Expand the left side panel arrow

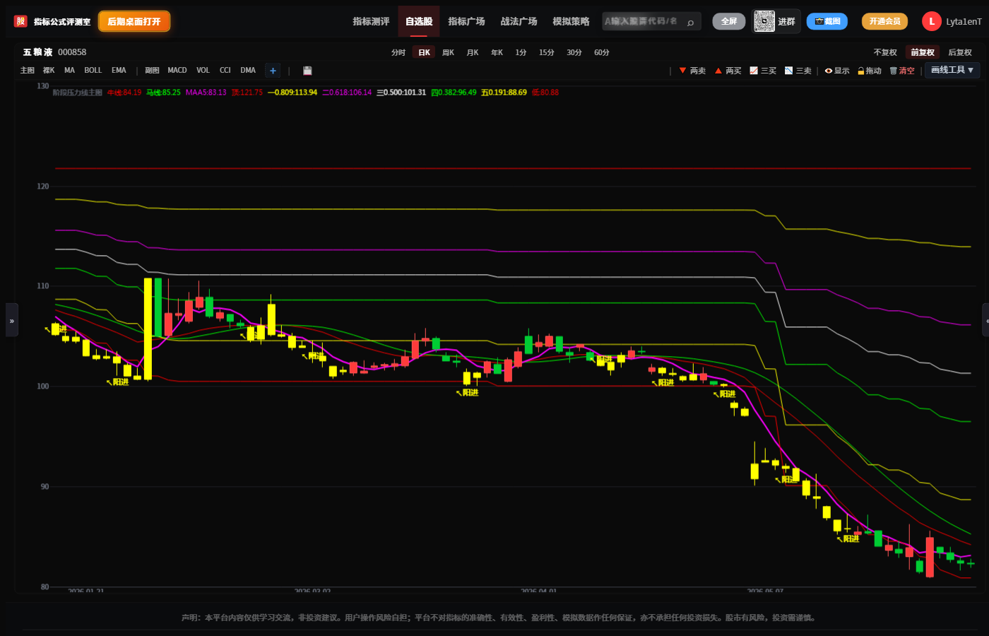[12, 320]
